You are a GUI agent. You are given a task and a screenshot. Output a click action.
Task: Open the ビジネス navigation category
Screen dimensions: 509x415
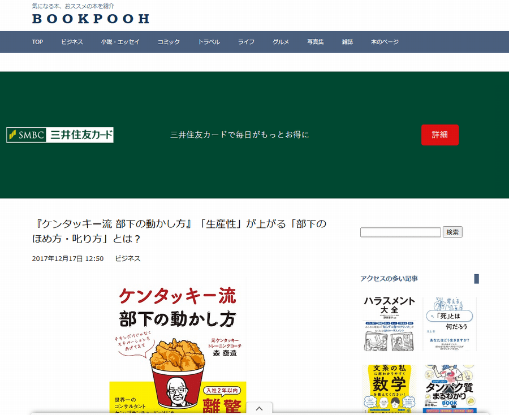(72, 42)
